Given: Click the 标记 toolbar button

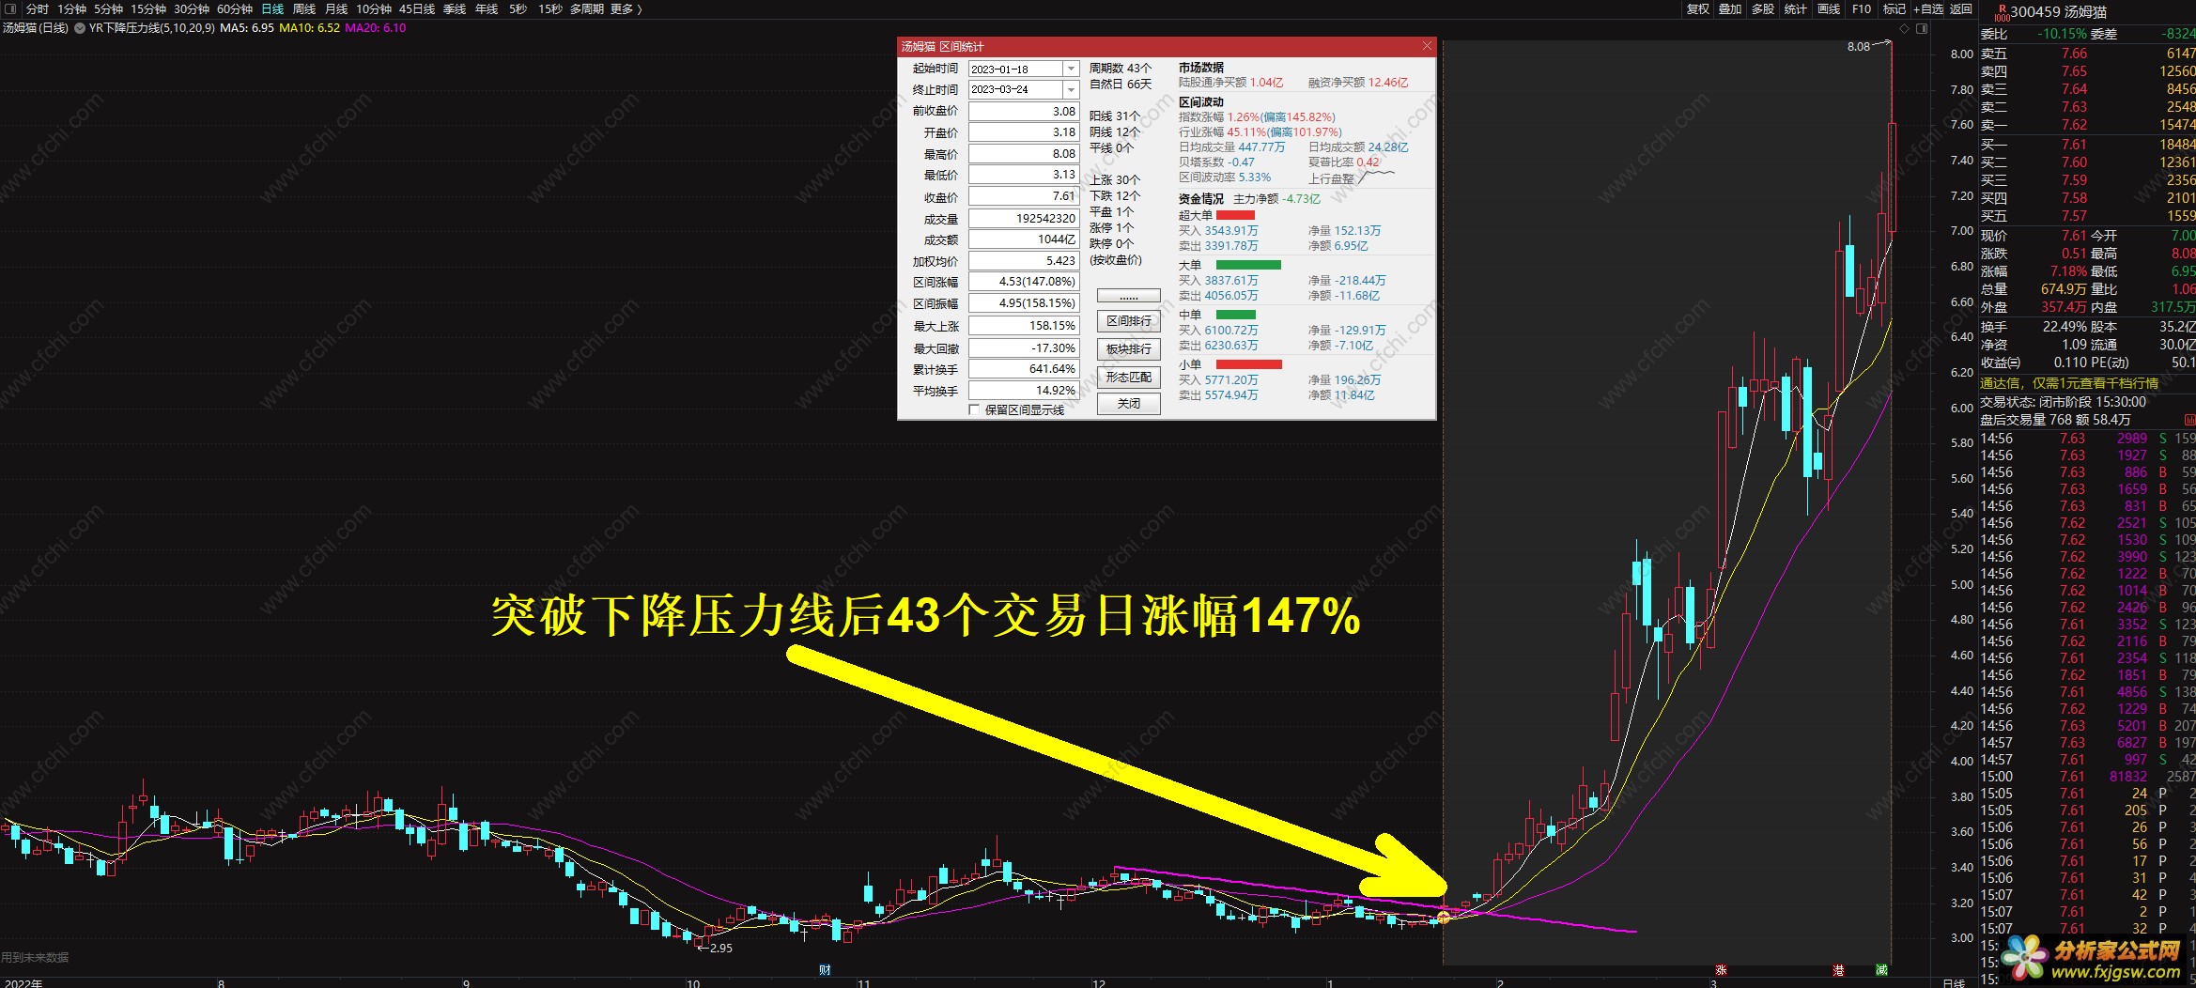Looking at the screenshot, I should click(x=1894, y=8).
